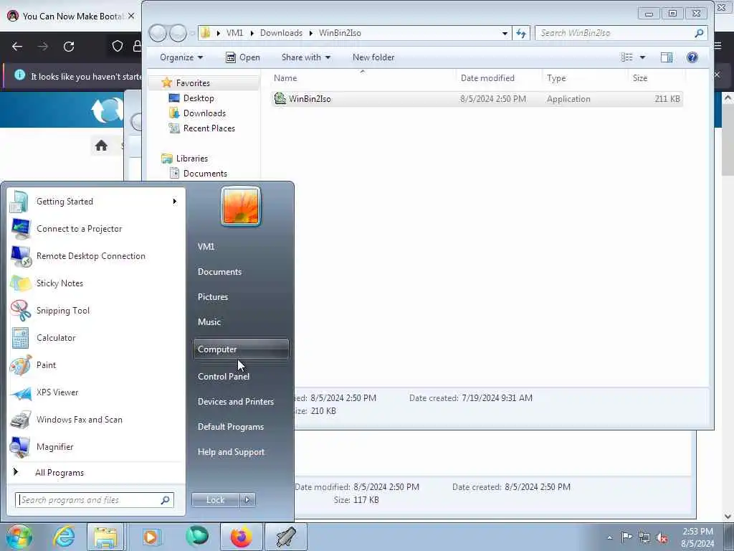
Task: Open the Organize dropdown in Explorer
Action: pos(181,57)
